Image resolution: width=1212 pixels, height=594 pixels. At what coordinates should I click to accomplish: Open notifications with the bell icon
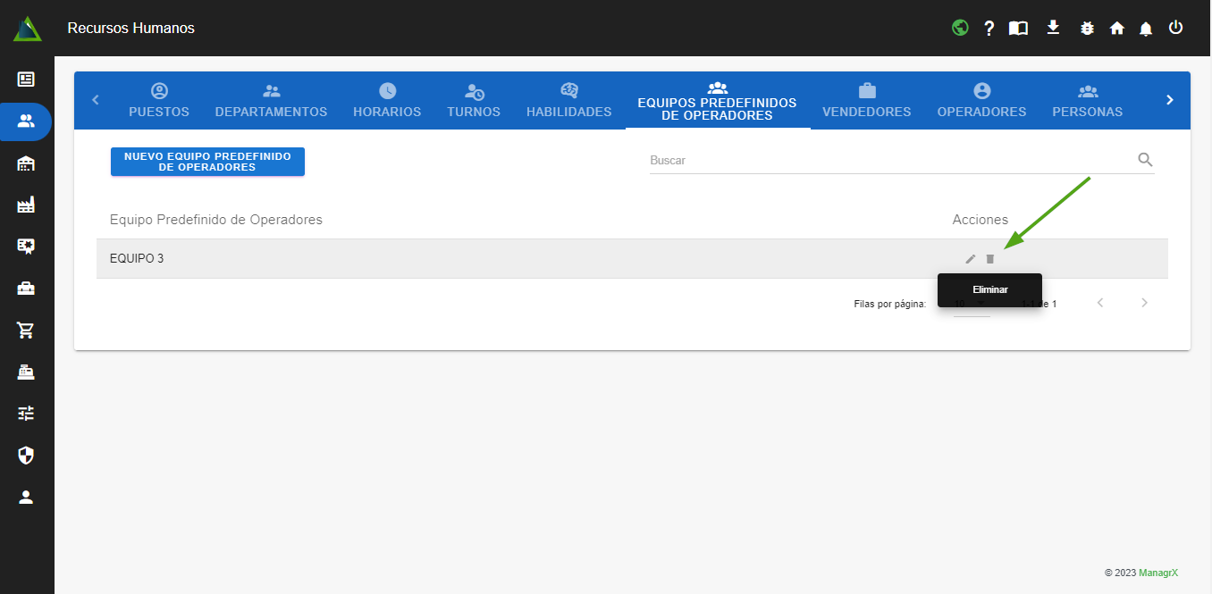click(x=1146, y=29)
